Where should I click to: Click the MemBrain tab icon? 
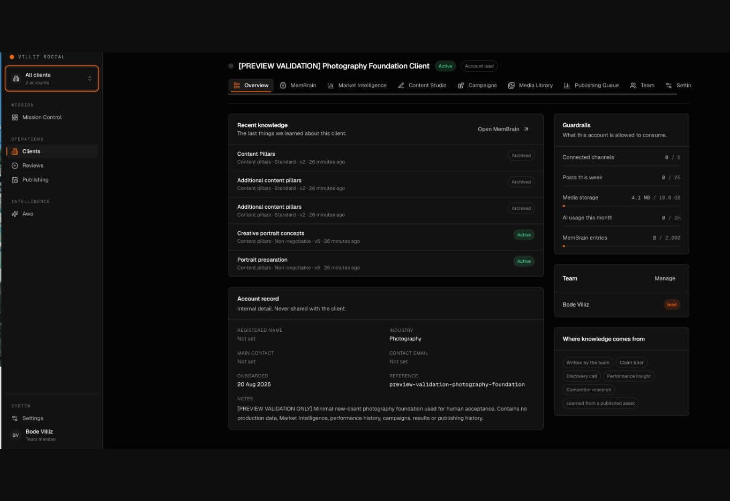(283, 86)
